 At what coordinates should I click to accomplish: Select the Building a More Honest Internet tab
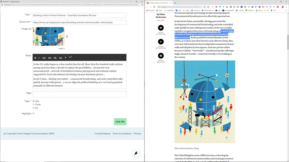click(x=159, y=3)
